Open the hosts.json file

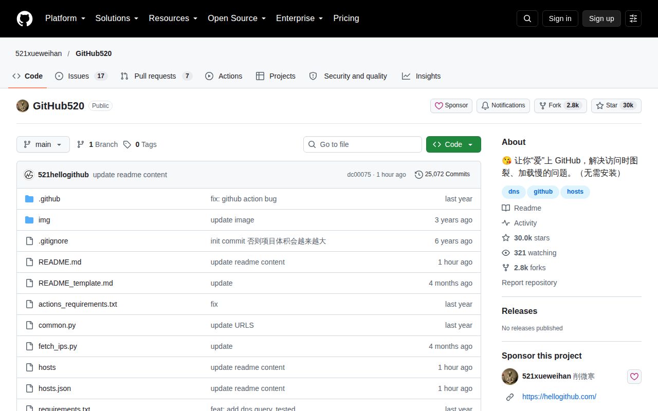[x=54, y=388]
